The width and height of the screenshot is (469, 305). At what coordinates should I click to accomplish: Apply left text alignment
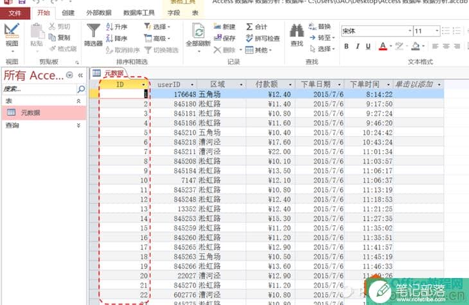tap(435, 46)
